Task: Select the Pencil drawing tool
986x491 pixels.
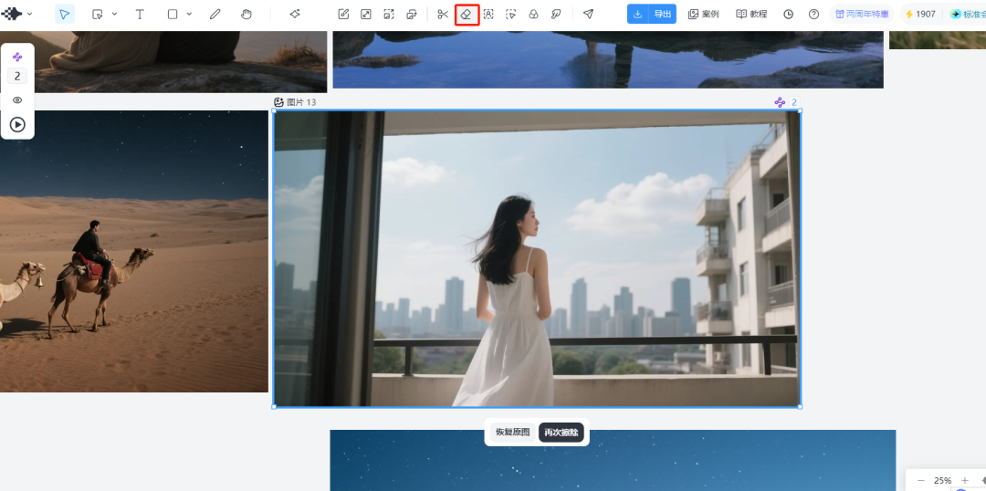Action: click(x=215, y=15)
